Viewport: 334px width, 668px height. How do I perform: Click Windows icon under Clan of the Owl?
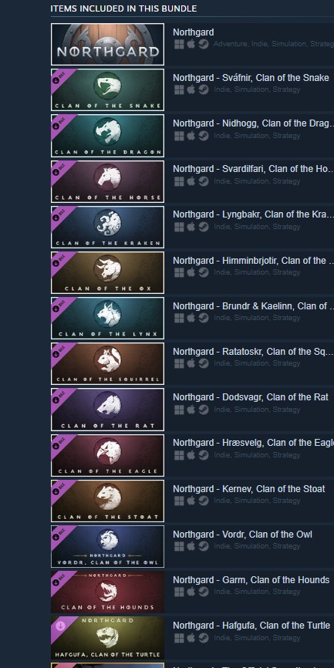180,545
